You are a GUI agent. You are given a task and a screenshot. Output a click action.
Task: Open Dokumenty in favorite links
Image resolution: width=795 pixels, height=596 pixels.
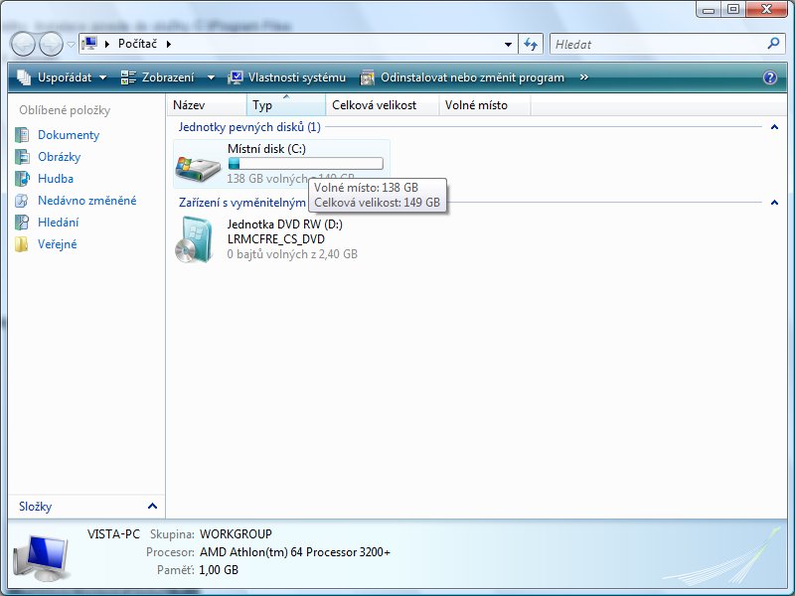coord(69,135)
